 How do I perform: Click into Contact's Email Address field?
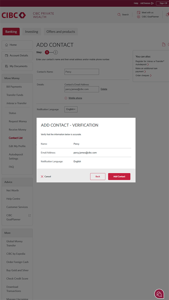point(82,89)
